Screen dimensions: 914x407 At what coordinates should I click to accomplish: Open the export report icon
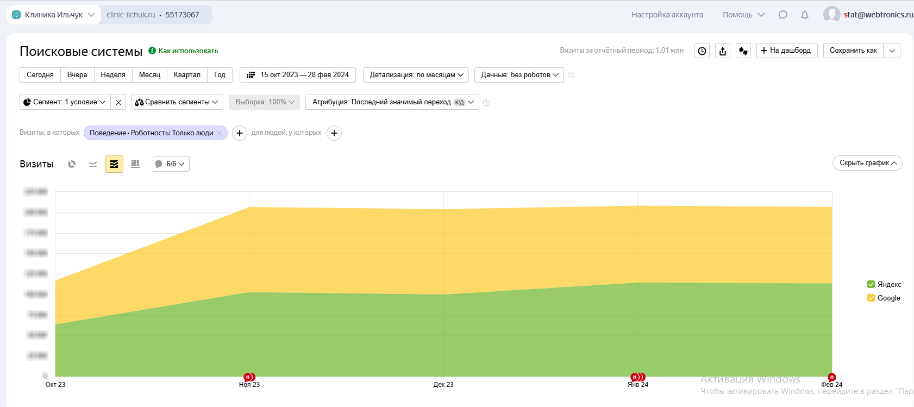(x=723, y=51)
